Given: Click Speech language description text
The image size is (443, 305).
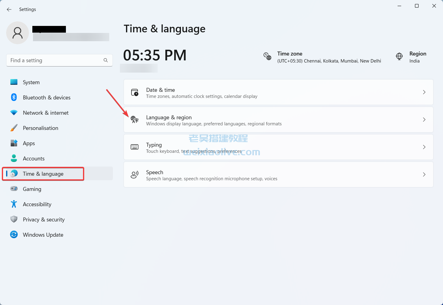Looking at the screenshot, I should pyautogui.click(x=212, y=179).
